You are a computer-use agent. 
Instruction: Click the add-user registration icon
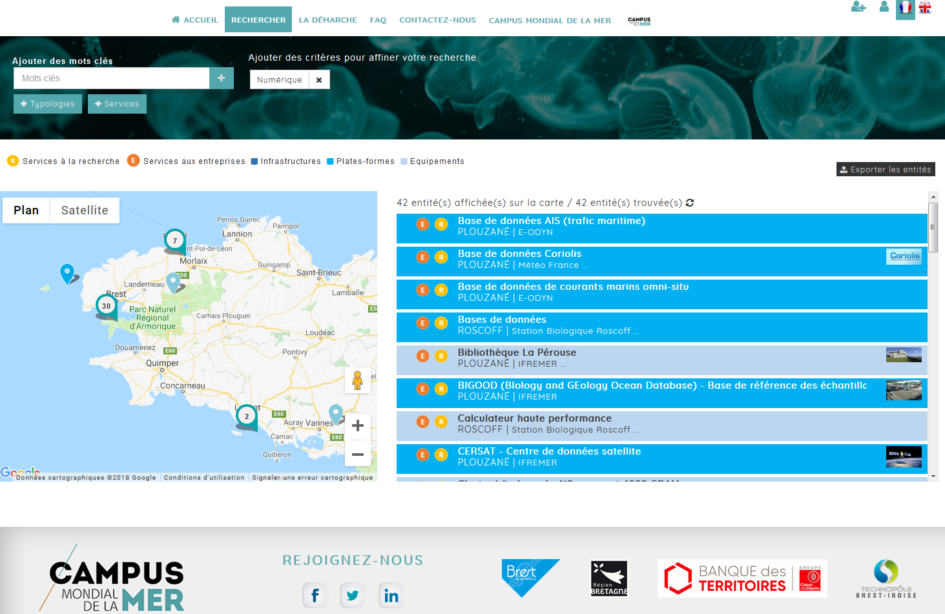pyautogui.click(x=858, y=7)
